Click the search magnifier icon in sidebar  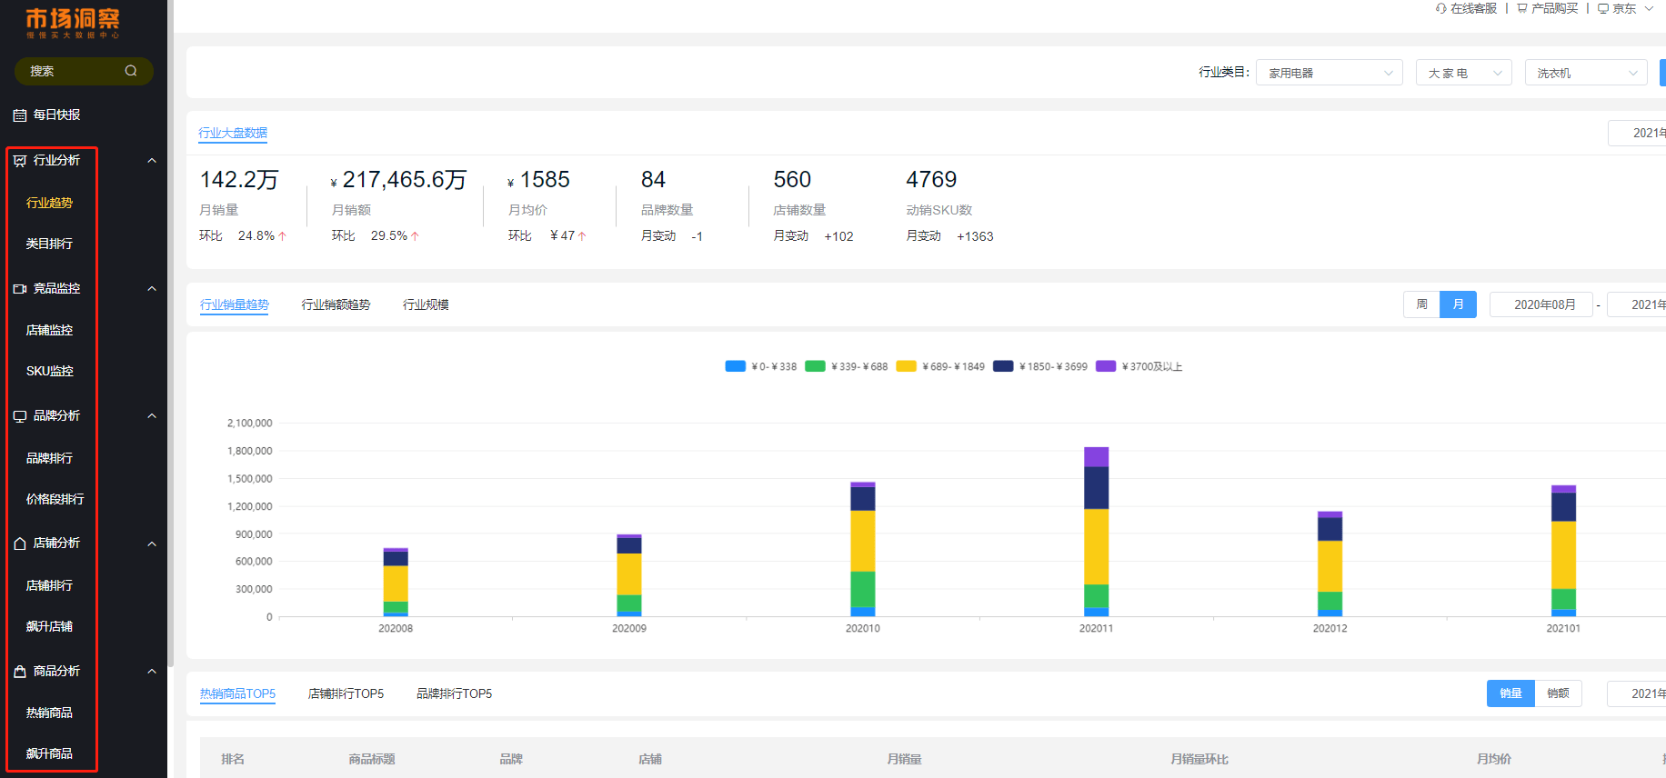coord(131,71)
